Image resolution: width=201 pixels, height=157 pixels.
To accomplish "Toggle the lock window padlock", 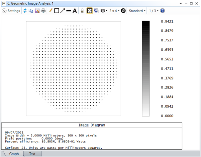I will coord(82,11).
